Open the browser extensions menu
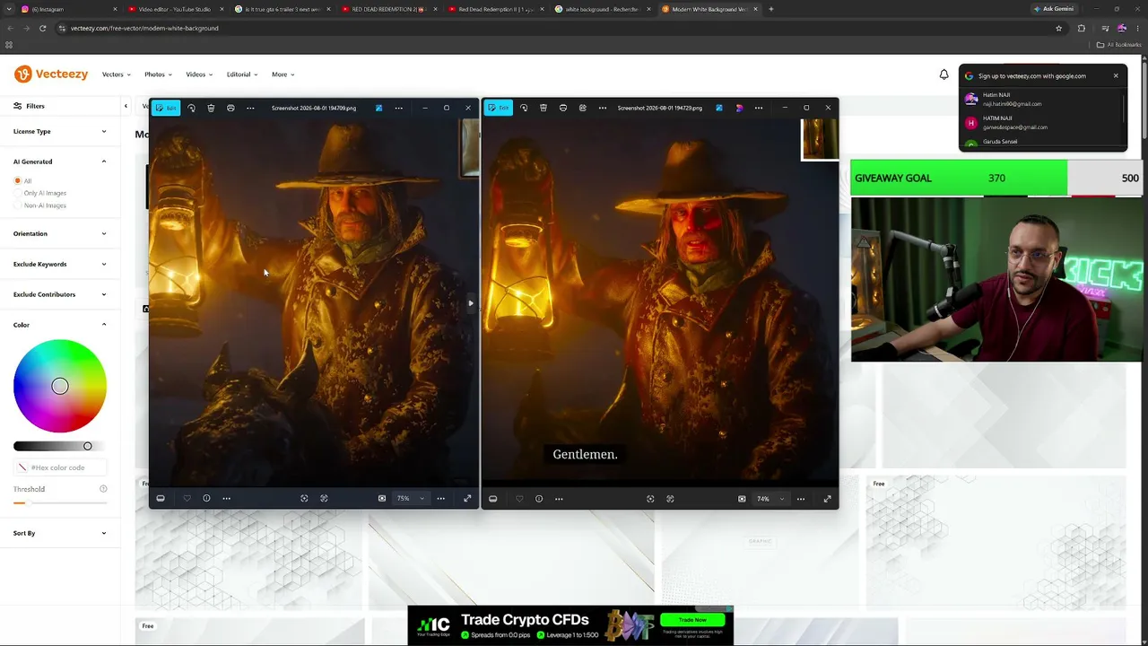 tap(1081, 28)
